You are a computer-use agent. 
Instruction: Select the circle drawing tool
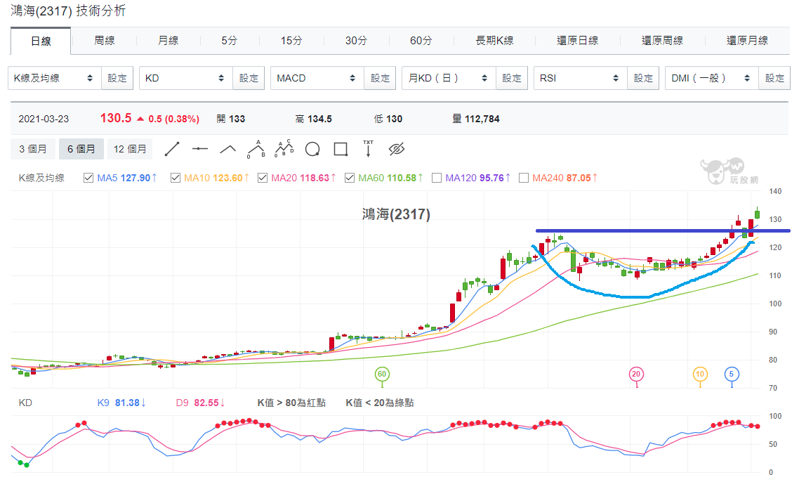pos(312,149)
